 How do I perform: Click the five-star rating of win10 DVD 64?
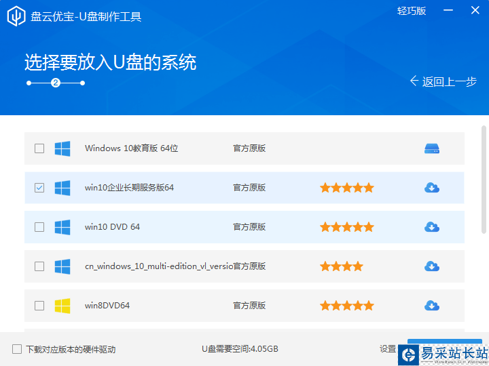(347, 227)
